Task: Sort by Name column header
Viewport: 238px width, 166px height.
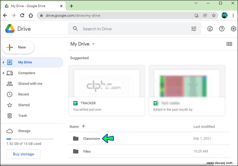Action: pyautogui.click(x=74, y=126)
